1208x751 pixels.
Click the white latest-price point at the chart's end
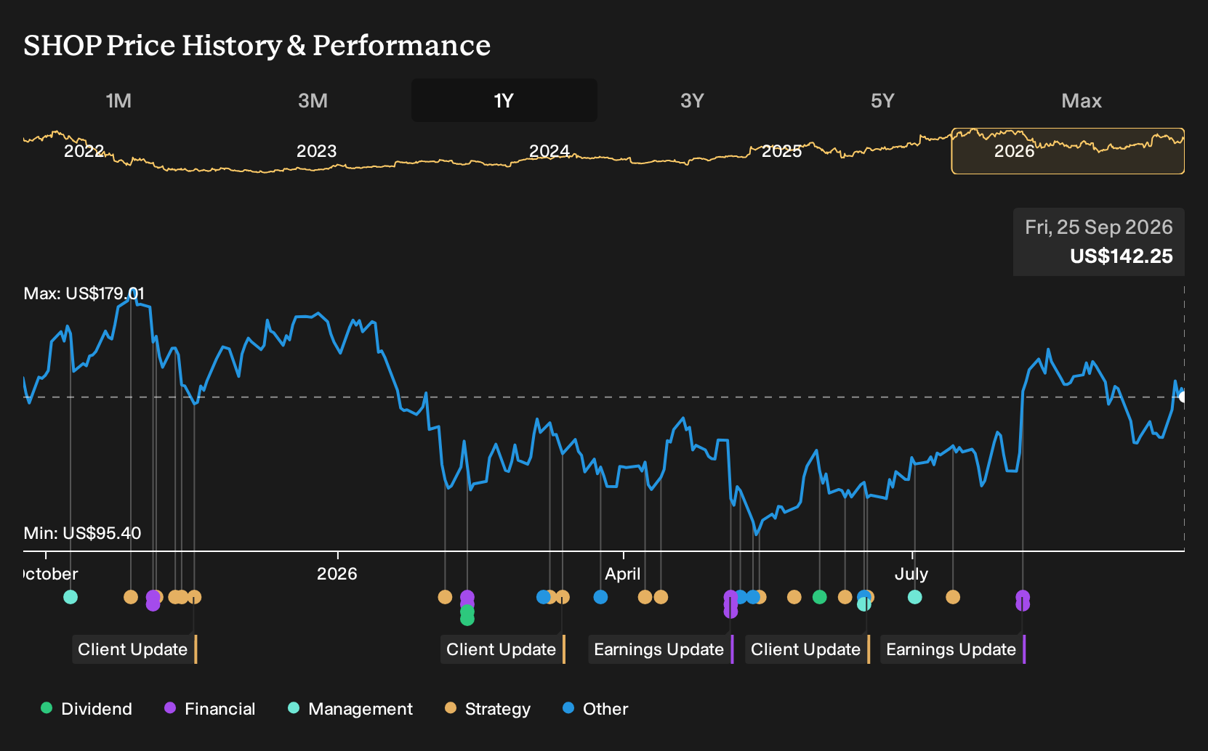[1183, 397]
